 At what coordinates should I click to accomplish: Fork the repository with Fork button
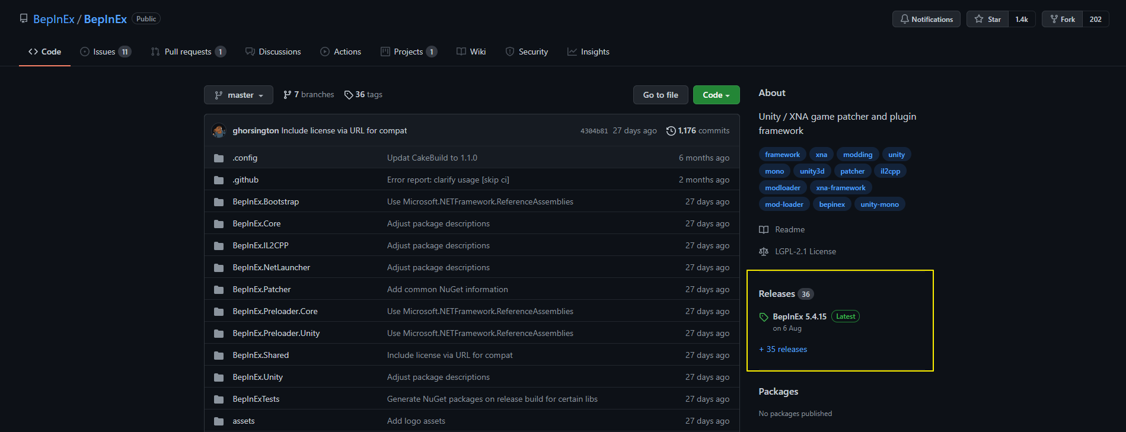tap(1063, 20)
